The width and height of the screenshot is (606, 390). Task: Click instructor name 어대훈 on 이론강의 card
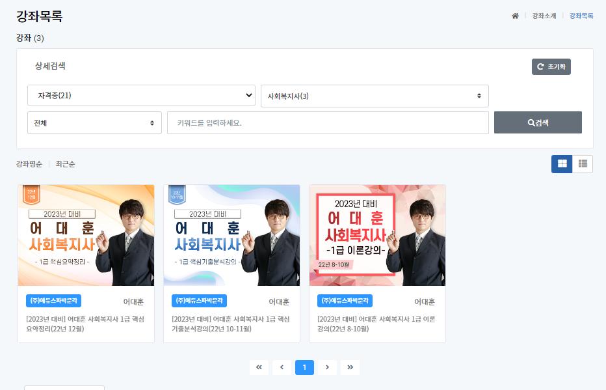[425, 302]
